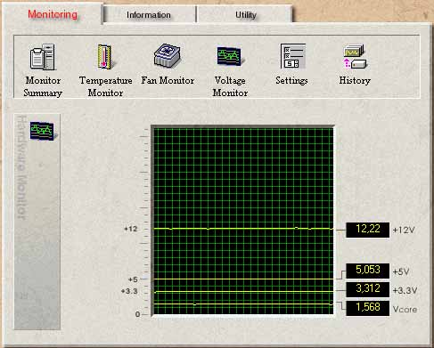Open the History icon
This screenshot has width=434, height=348.
click(355, 56)
